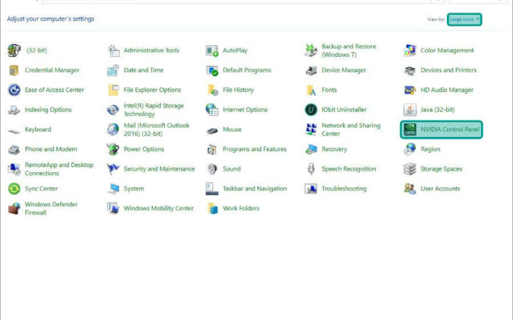Screen dimensions: 513x320
Task: Click the Speech Recognition link
Action: tap(349, 169)
